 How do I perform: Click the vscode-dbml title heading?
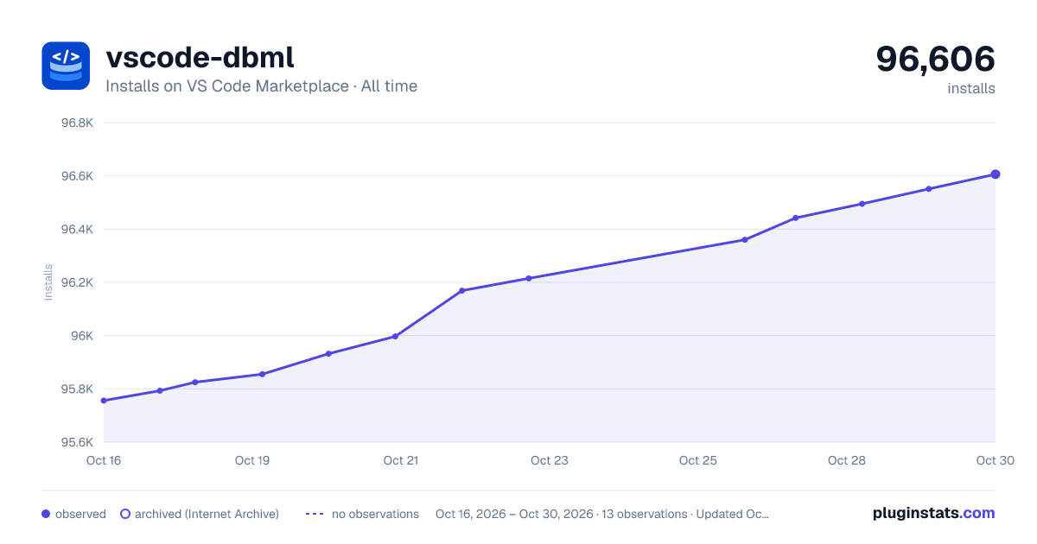click(200, 57)
